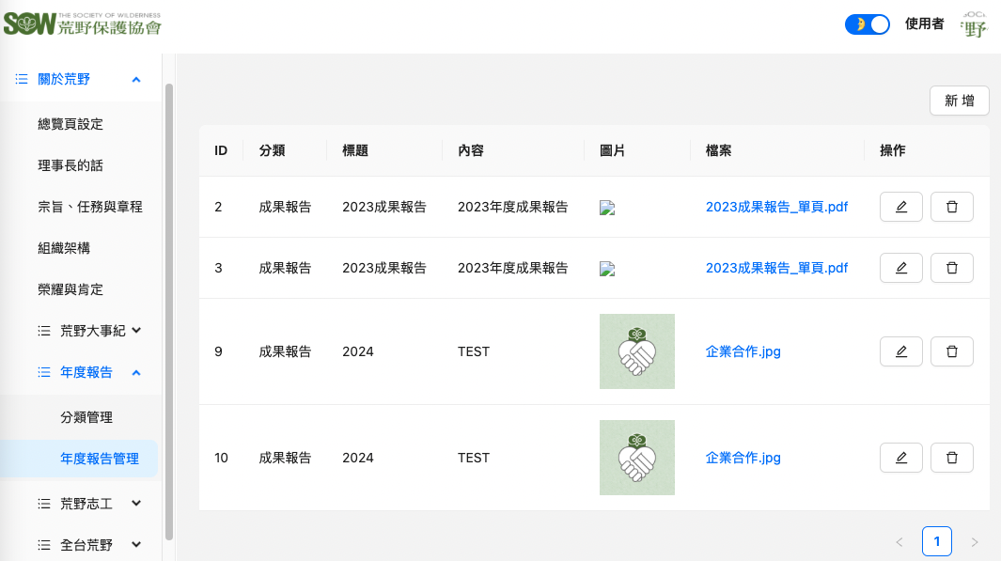Click the 新增 button
The height and width of the screenshot is (561, 1001).
tap(959, 101)
